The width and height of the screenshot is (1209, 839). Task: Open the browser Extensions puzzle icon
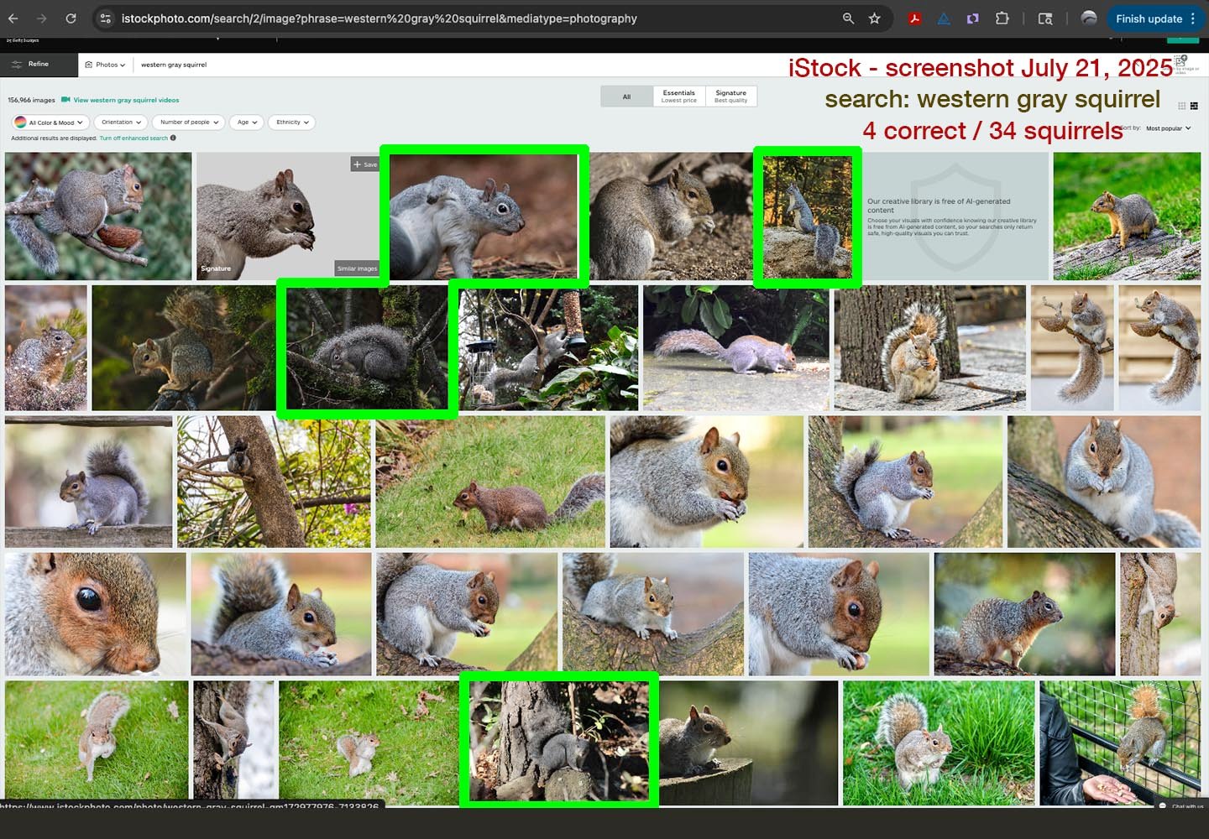click(1002, 18)
